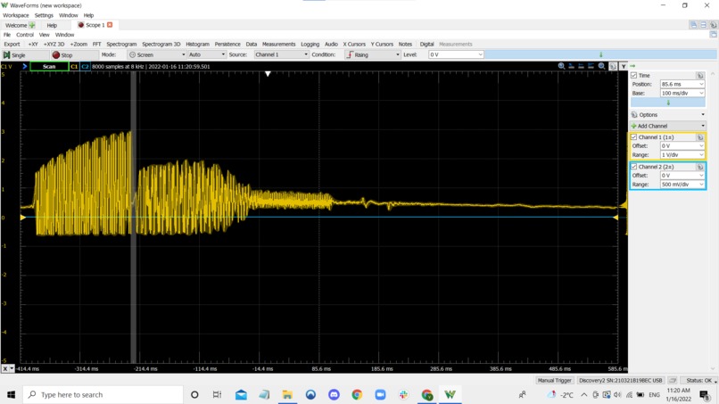Add an FFT view

point(96,44)
